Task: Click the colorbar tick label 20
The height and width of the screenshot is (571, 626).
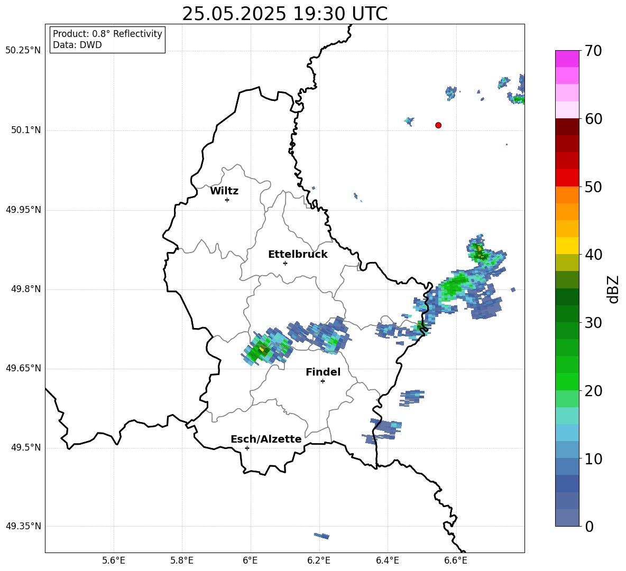Action: [x=594, y=391]
